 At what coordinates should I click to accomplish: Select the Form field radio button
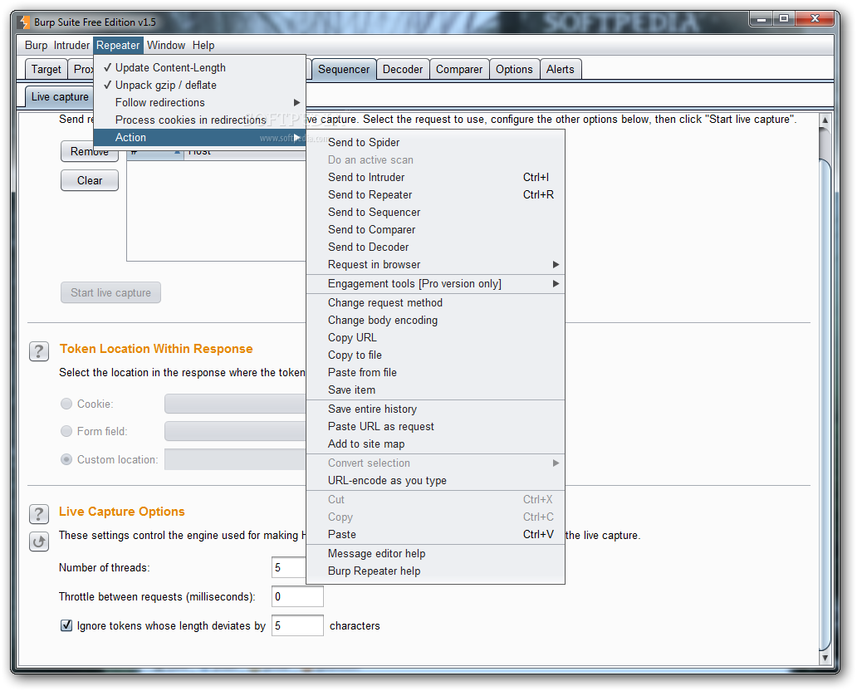[66, 431]
